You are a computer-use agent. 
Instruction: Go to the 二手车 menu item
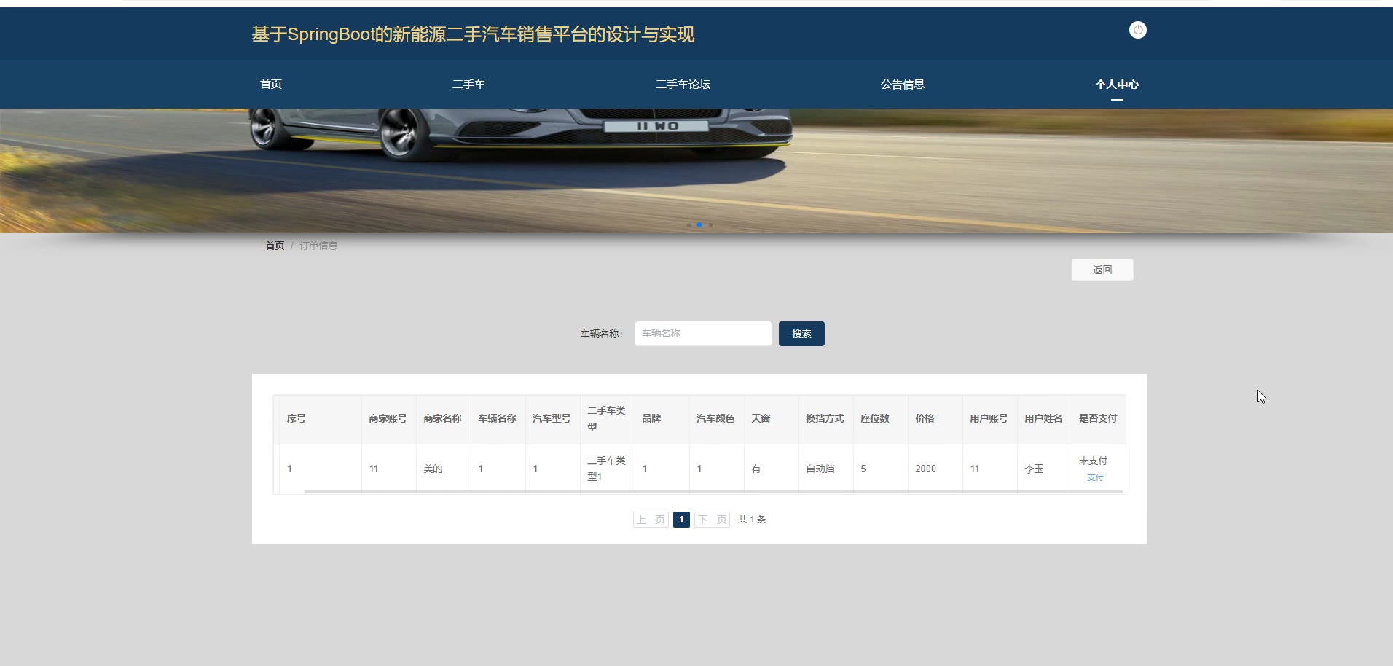pyautogui.click(x=468, y=85)
